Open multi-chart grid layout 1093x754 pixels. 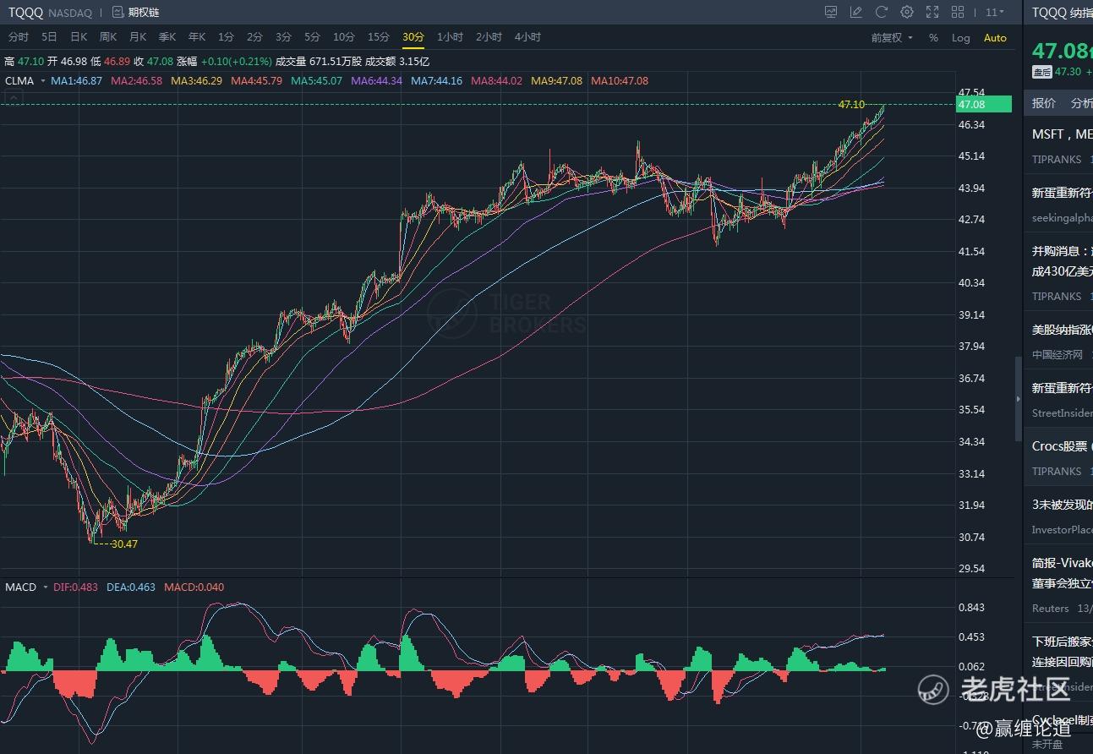point(958,12)
